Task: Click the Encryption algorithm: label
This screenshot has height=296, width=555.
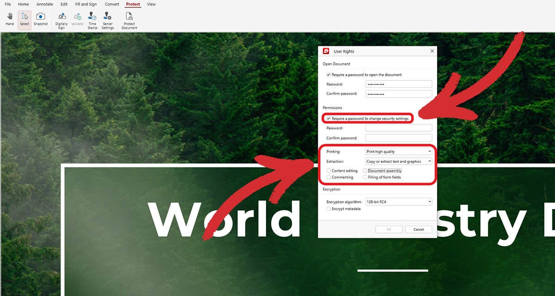Action: (344, 202)
